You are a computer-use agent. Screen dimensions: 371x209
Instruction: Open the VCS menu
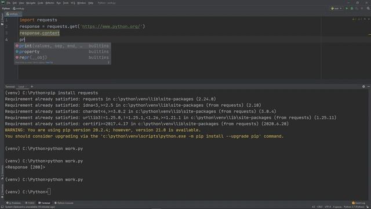click(73, 3)
